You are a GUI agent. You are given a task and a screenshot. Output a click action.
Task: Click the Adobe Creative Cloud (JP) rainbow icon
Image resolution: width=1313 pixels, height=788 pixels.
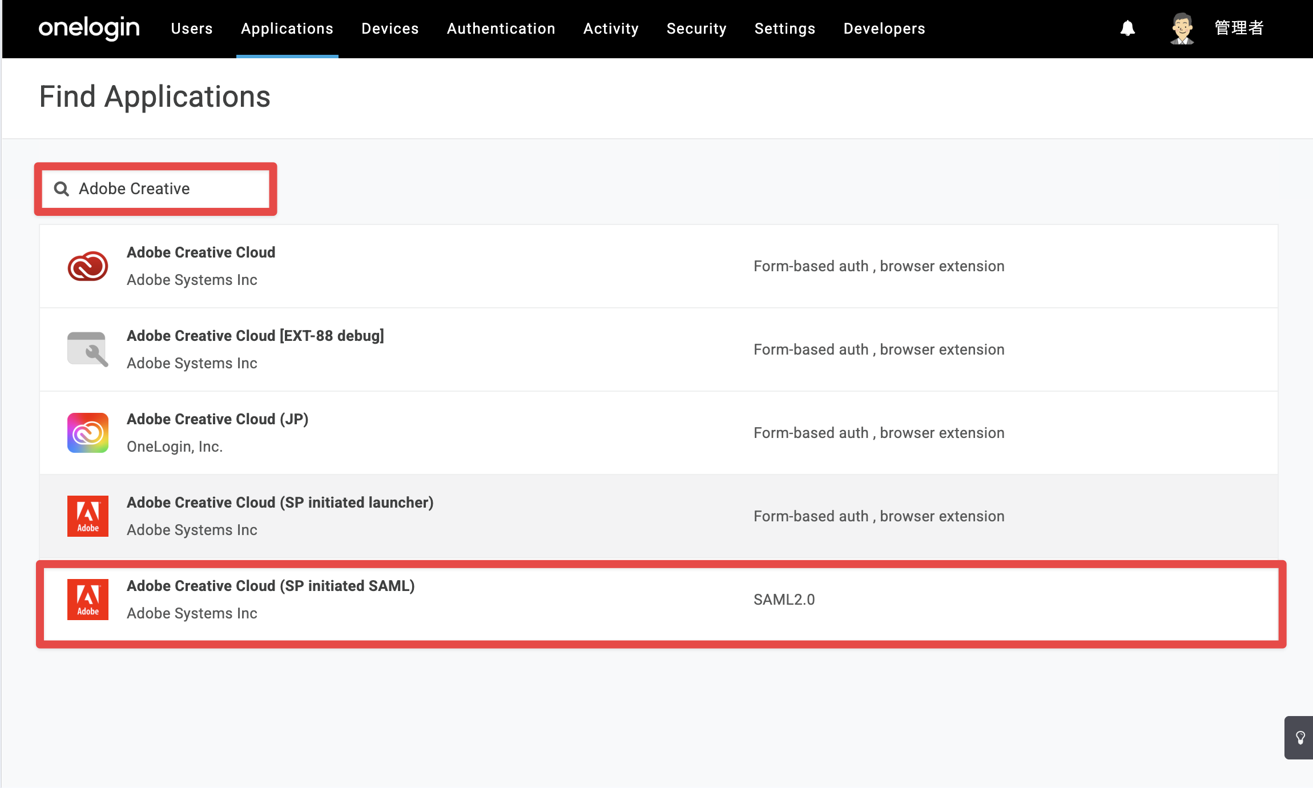pyautogui.click(x=88, y=433)
